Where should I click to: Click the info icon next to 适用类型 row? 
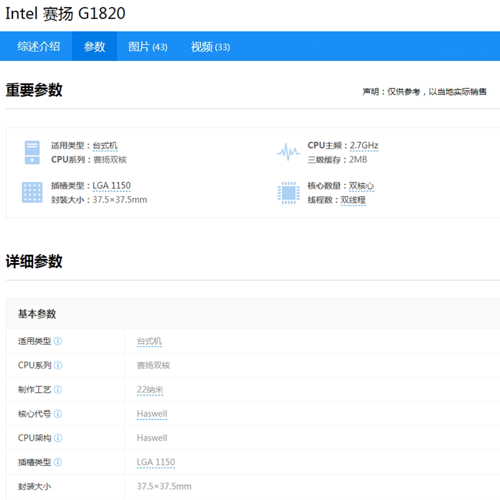tap(57, 341)
